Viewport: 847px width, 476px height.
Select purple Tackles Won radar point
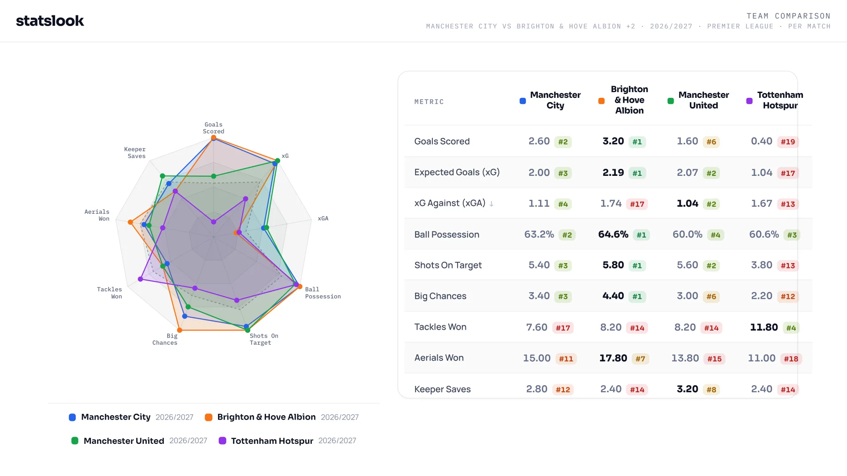tap(141, 279)
